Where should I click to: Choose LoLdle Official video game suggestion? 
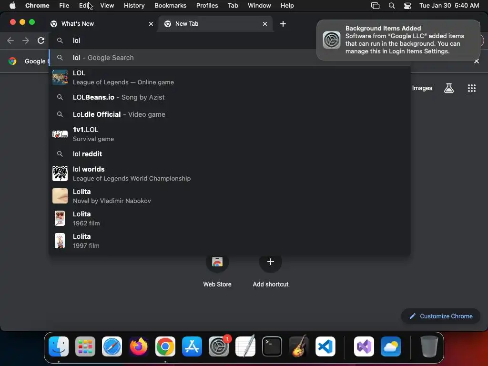pyautogui.click(x=230, y=114)
